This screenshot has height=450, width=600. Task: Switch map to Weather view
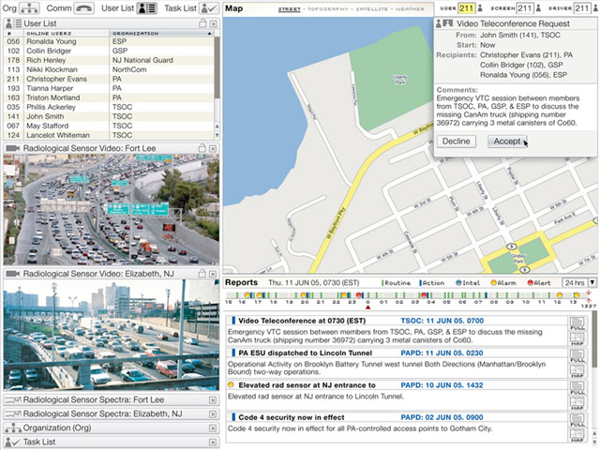412,8
